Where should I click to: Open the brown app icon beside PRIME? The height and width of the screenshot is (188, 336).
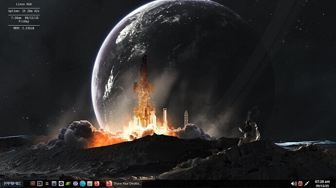pyautogui.click(x=33, y=184)
